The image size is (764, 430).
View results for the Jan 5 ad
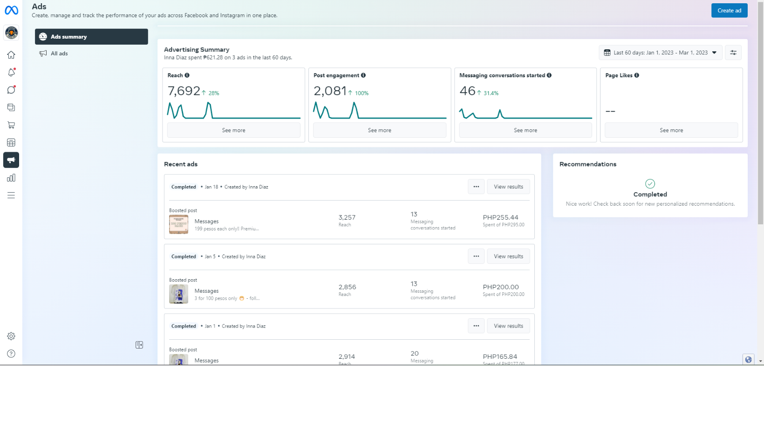tap(508, 256)
